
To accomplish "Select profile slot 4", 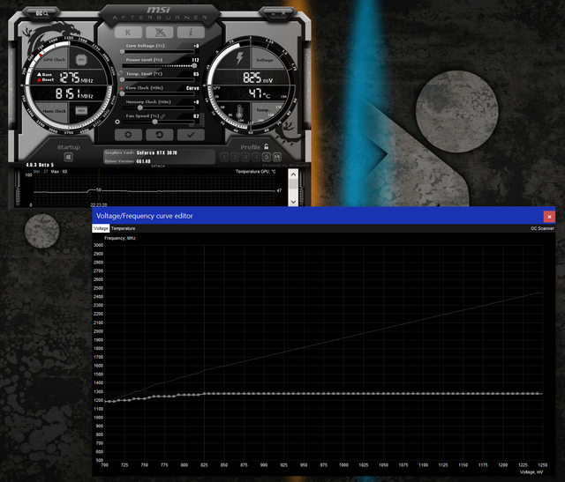I will pos(256,157).
